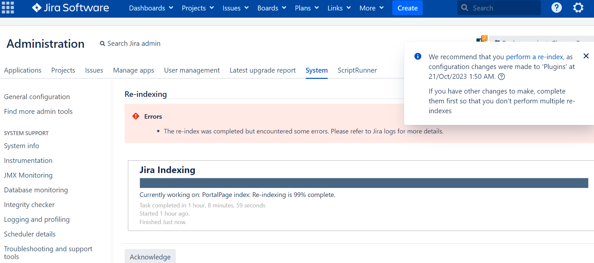Open Instrumentation in sidebar
Image resolution: width=594 pixels, height=263 pixels.
coord(28,161)
